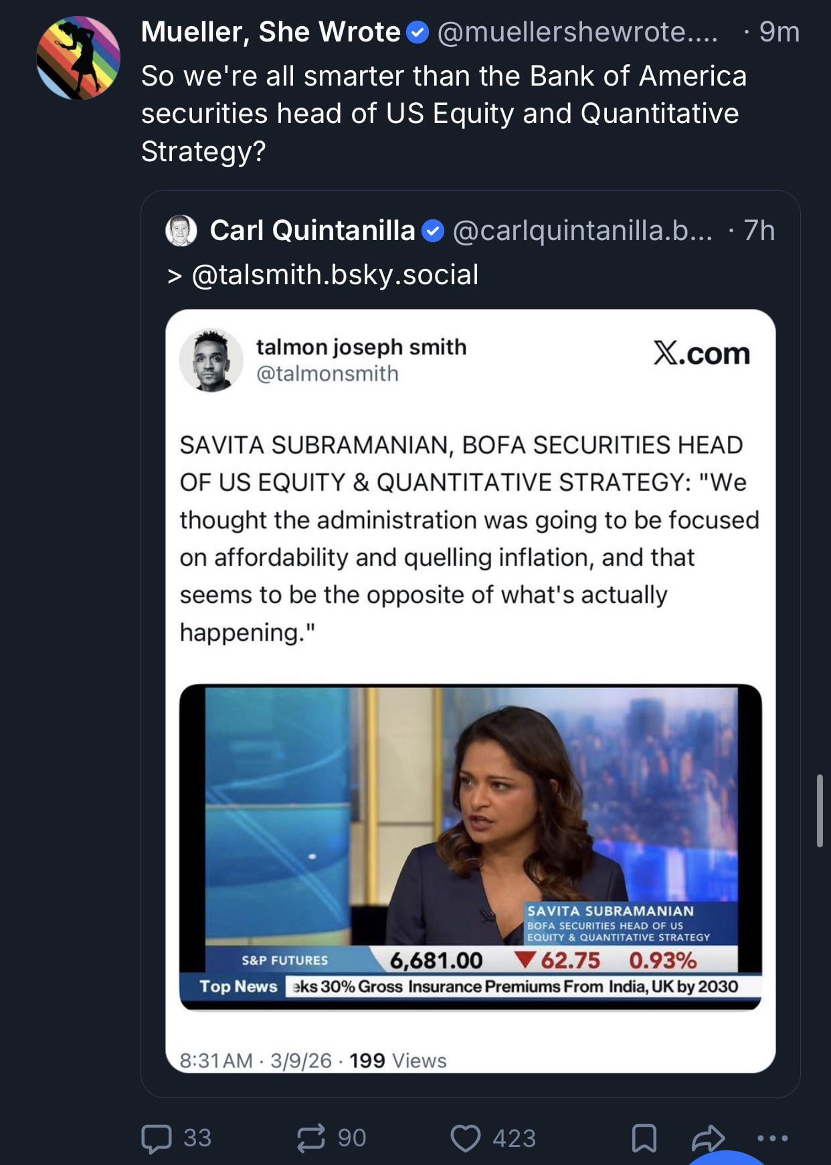Share the post via arrow icon
The image size is (831, 1165).
click(x=707, y=1137)
